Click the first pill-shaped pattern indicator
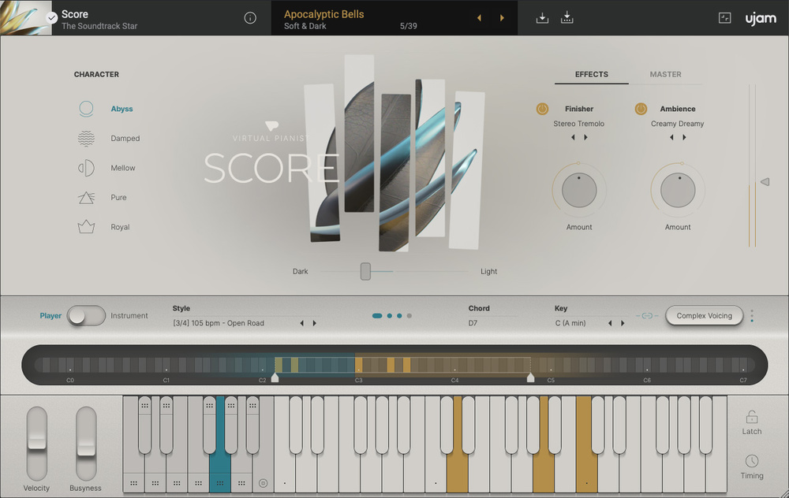The height and width of the screenshot is (498, 789). [x=377, y=316]
